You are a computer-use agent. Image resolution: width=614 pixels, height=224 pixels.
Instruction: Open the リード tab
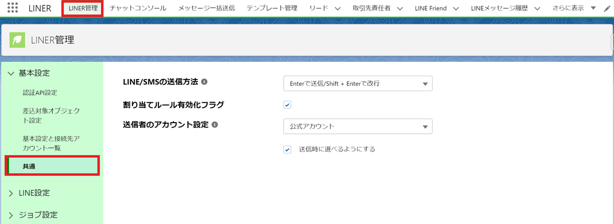point(318,8)
